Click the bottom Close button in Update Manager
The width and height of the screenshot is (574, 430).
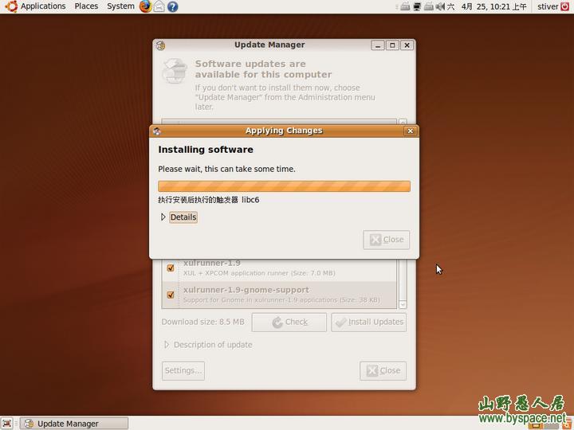click(x=383, y=371)
